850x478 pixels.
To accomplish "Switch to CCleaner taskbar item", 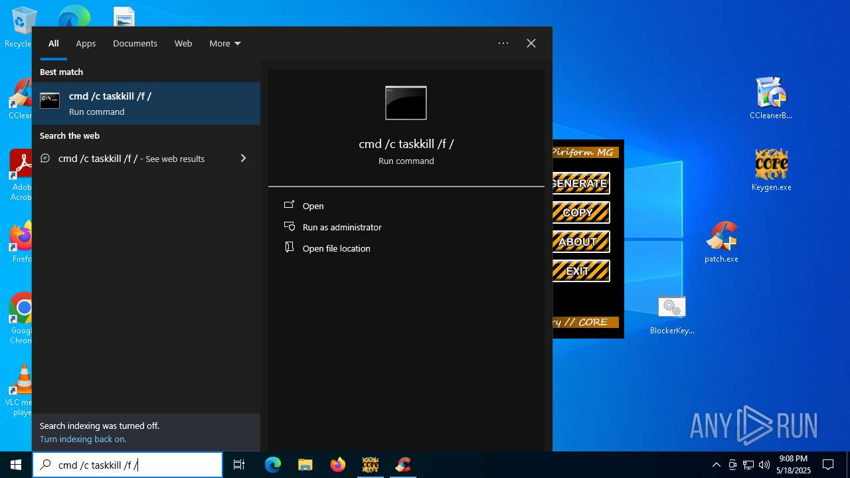I will (403, 465).
